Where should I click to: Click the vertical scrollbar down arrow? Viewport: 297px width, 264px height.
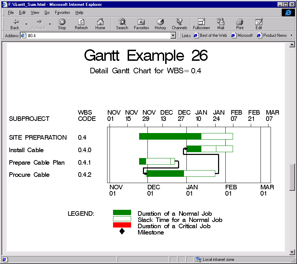(292, 252)
